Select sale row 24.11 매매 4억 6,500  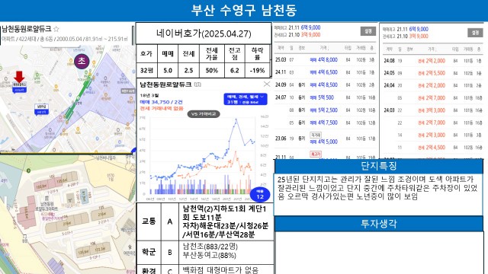pos(326,72)
